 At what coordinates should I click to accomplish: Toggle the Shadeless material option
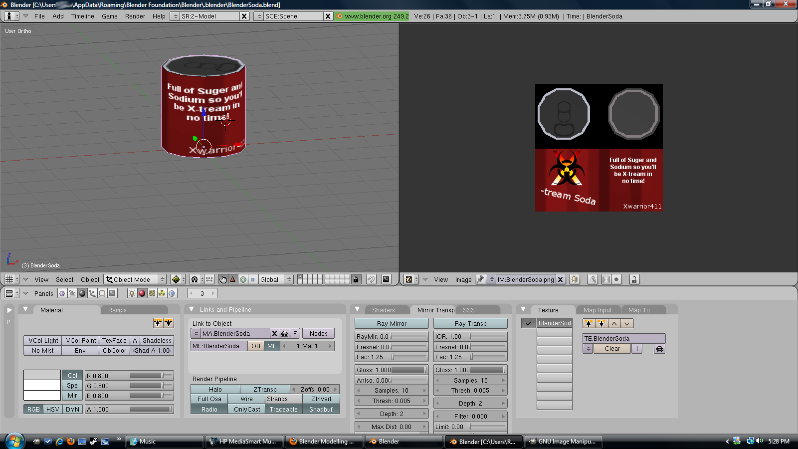click(x=157, y=340)
